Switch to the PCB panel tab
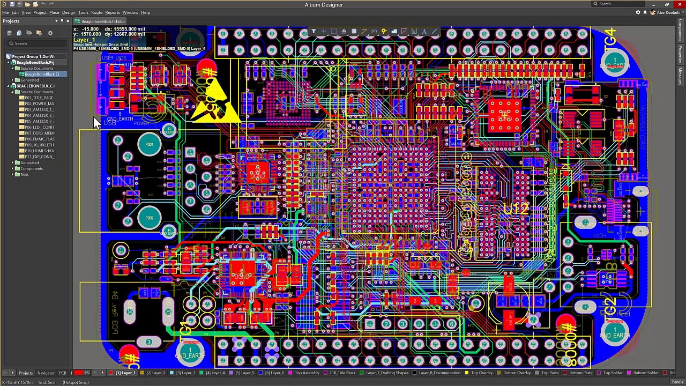 point(63,373)
